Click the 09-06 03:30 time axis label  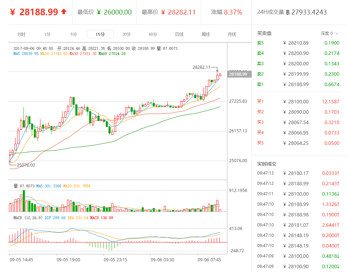click(162, 260)
